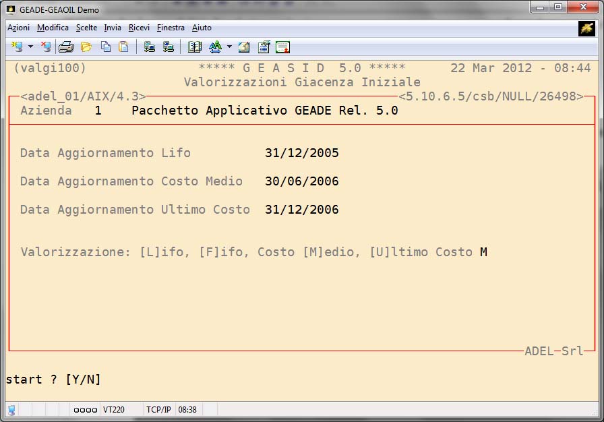The image size is (604, 422).
Task: Open the Finestra menu
Action: click(171, 28)
